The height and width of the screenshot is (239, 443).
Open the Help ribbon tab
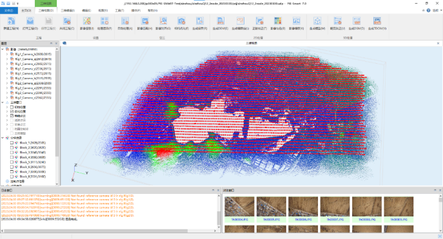coord(153,10)
